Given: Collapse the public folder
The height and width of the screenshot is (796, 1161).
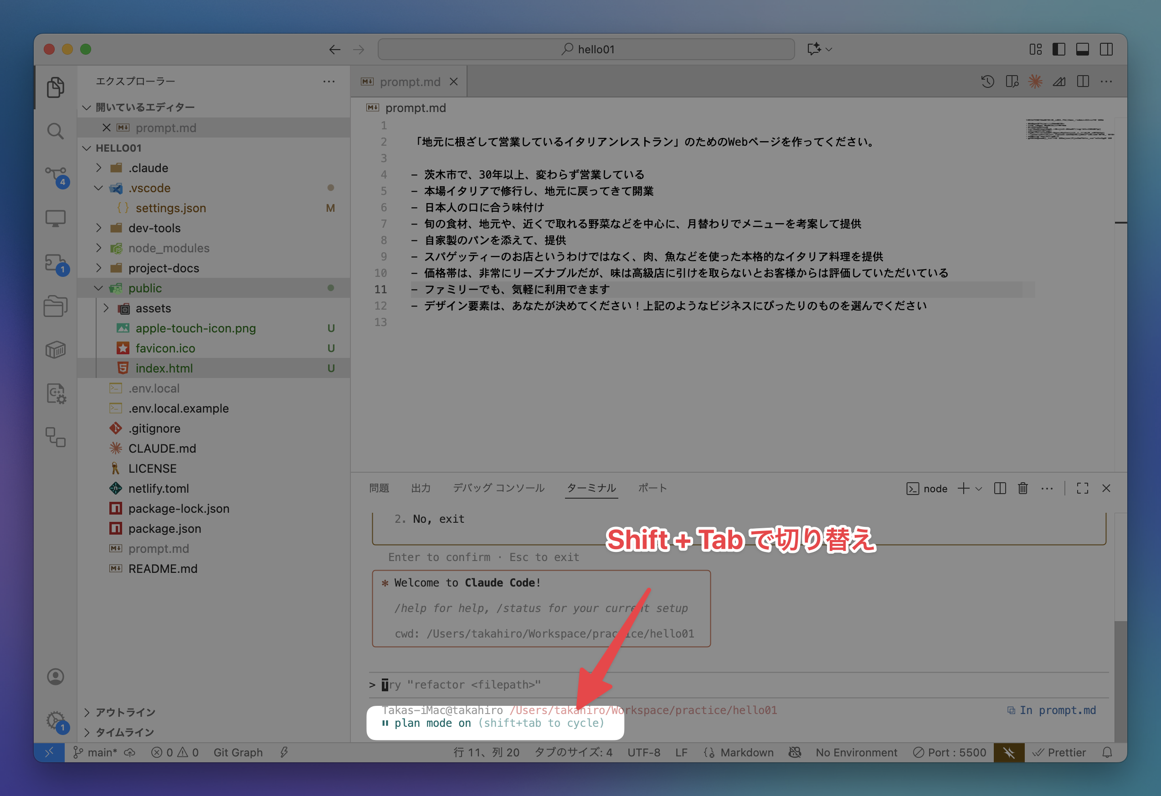Looking at the screenshot, I should tap(145, 288).
